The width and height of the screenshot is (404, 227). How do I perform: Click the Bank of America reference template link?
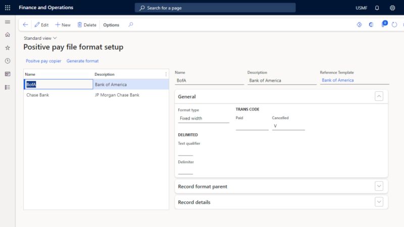click(x=337, y=80)
